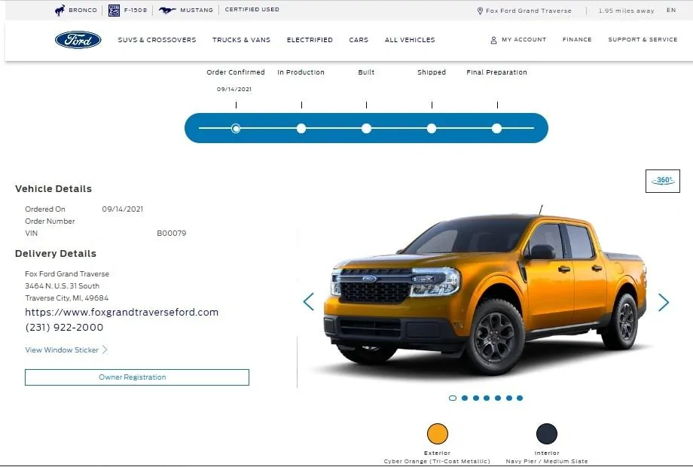This screenshot has height=467, width=693.
Task: Click 'Cyber Orange (Tri-Coat Metallic)' label
Action: point(437,461)
